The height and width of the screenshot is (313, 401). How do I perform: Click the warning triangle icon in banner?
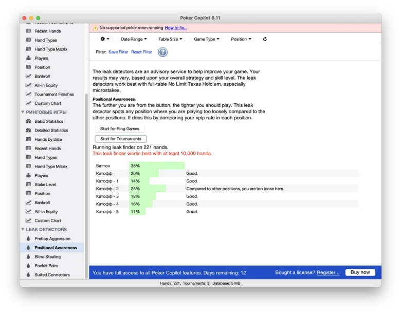[95, 28]
